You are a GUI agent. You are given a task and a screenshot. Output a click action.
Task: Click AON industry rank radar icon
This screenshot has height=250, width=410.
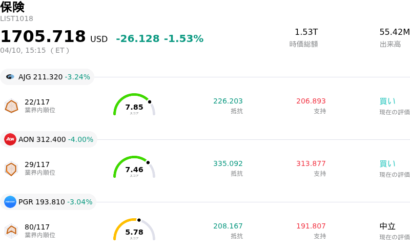(11, 169)
